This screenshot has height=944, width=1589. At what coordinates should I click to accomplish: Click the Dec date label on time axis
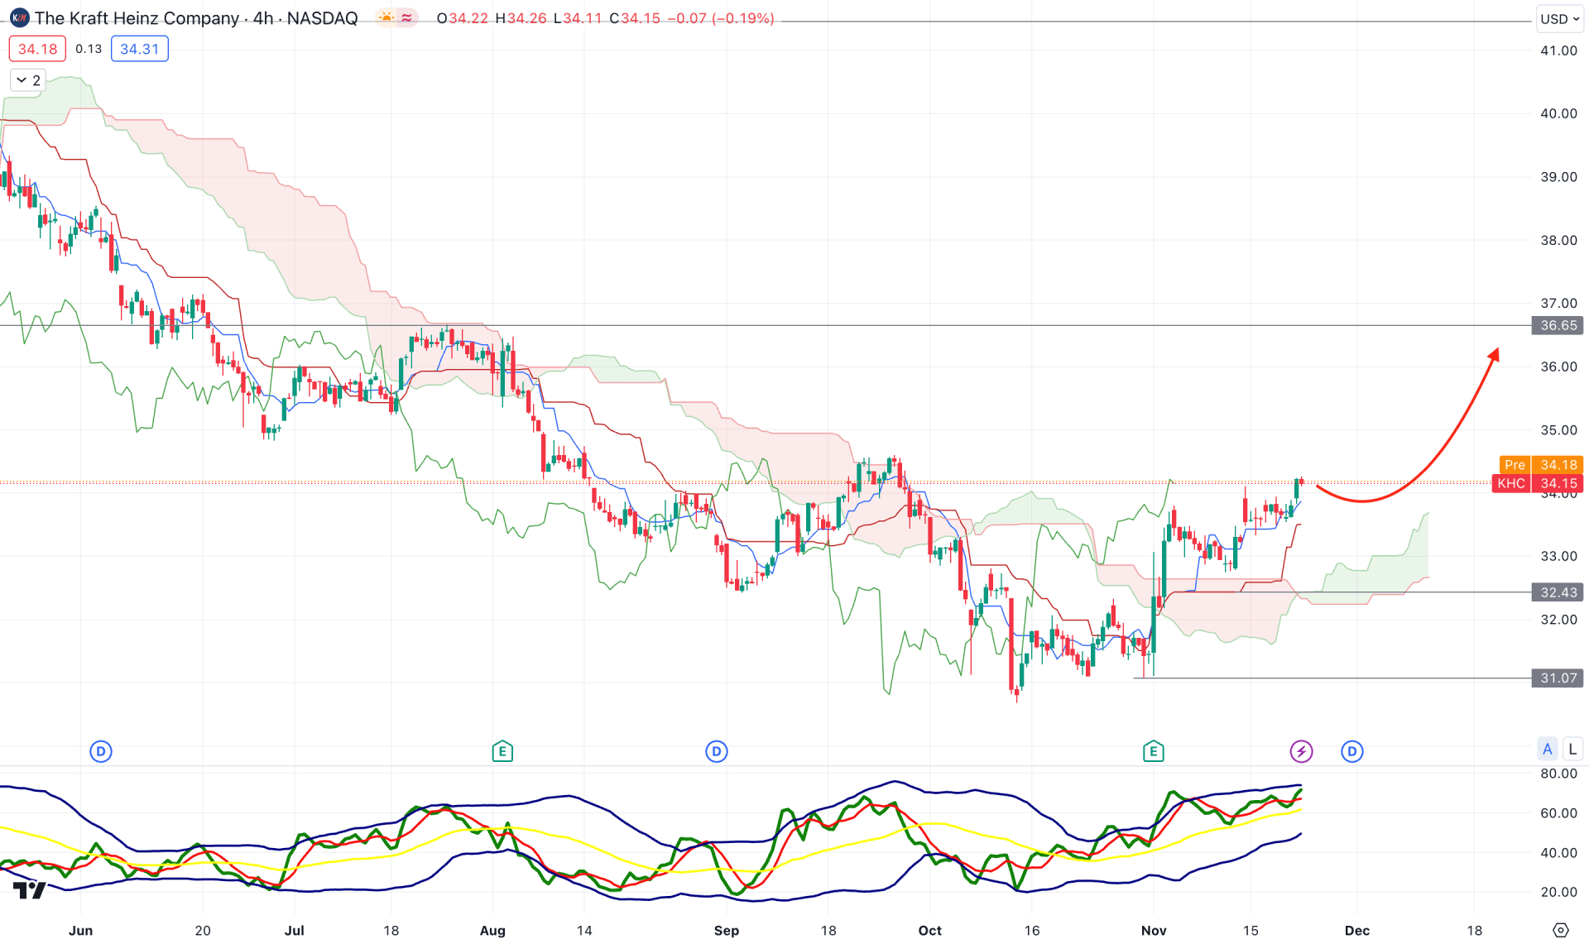pos(1357,930)
